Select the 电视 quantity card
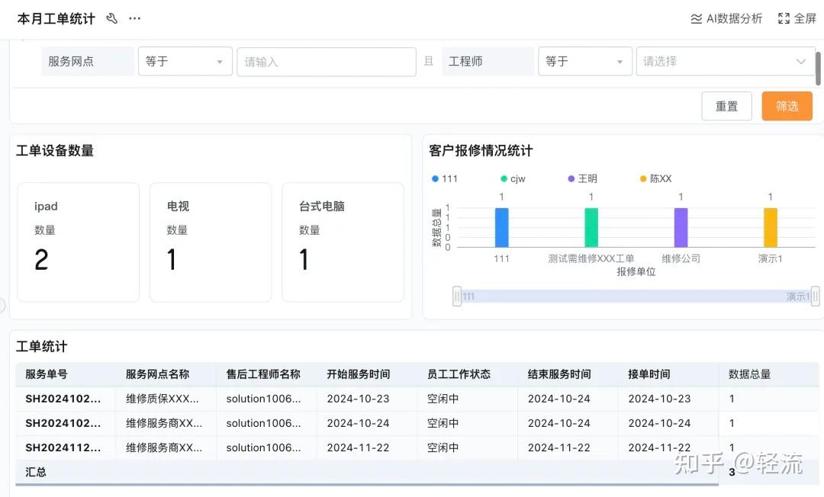Image resolution: width=824 pixels, height=497 pixels. [x=211, y=242]
